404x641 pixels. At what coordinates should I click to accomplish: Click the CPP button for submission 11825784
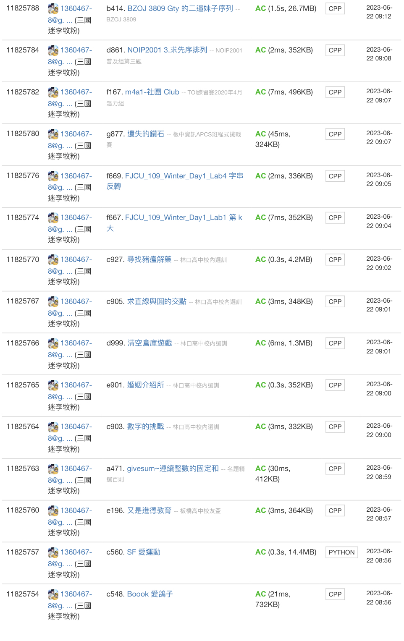point(335,50)
